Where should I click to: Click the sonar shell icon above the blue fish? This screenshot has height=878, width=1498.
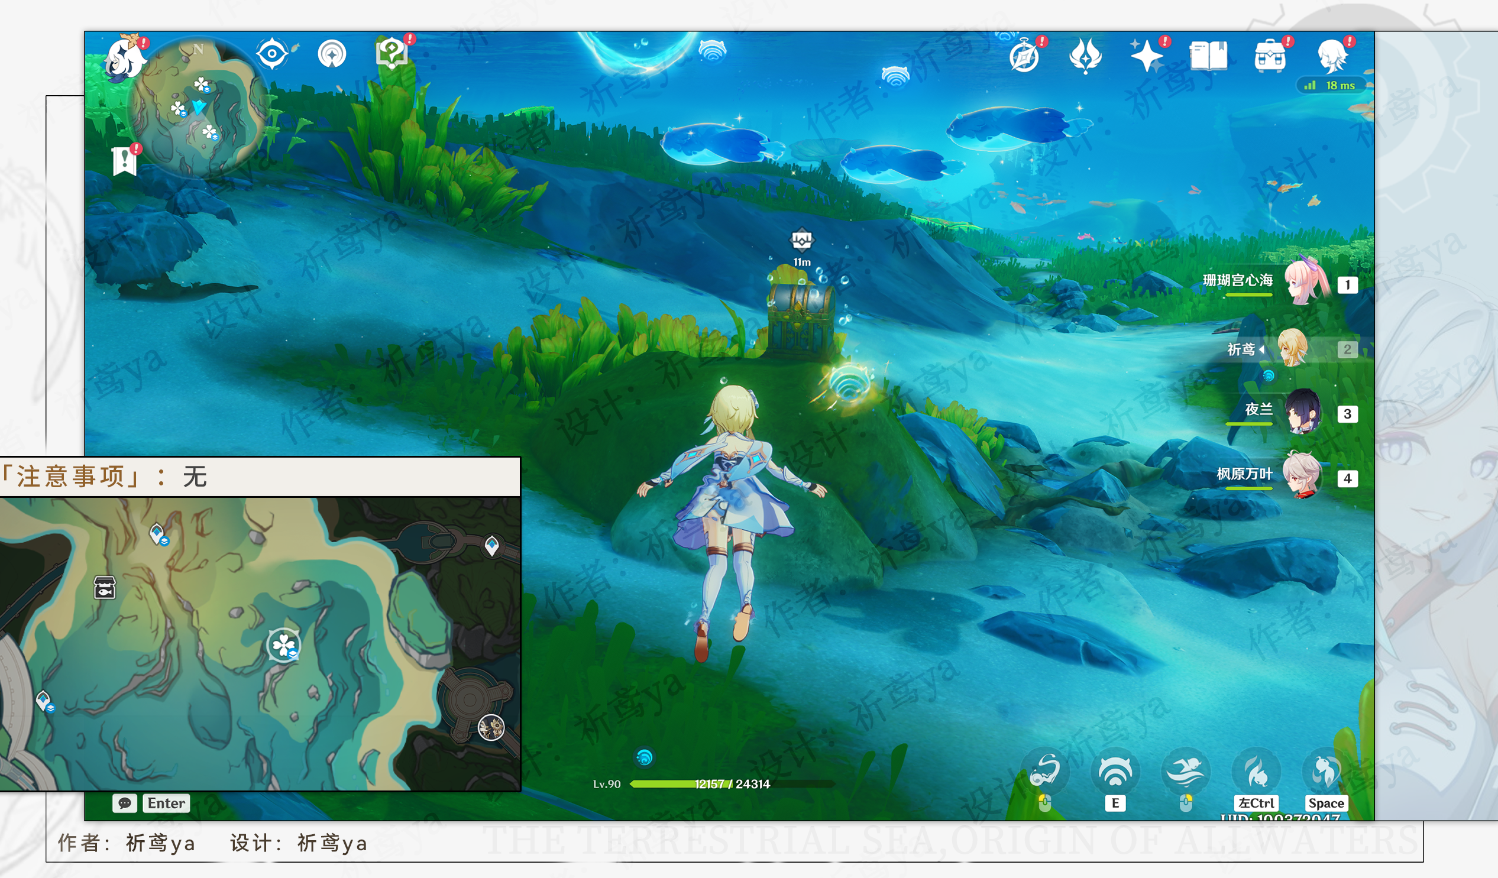click(x=895, y=76)
